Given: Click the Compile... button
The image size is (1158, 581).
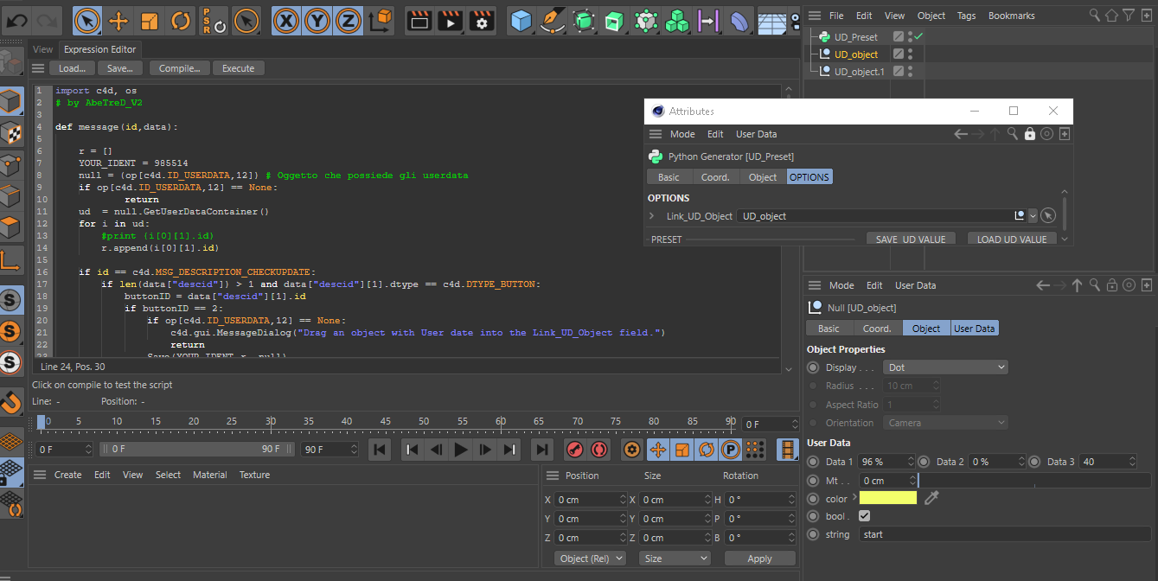Looking at the screenshot, I should pyautogui.click(x=180, y=68).
